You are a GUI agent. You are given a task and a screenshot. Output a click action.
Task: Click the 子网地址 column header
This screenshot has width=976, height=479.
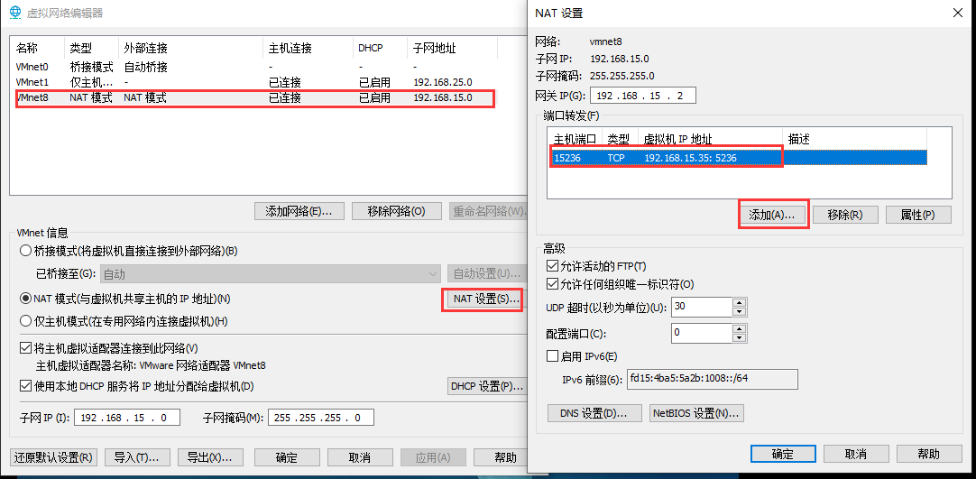pyautogui.click(x=453, y=48)
